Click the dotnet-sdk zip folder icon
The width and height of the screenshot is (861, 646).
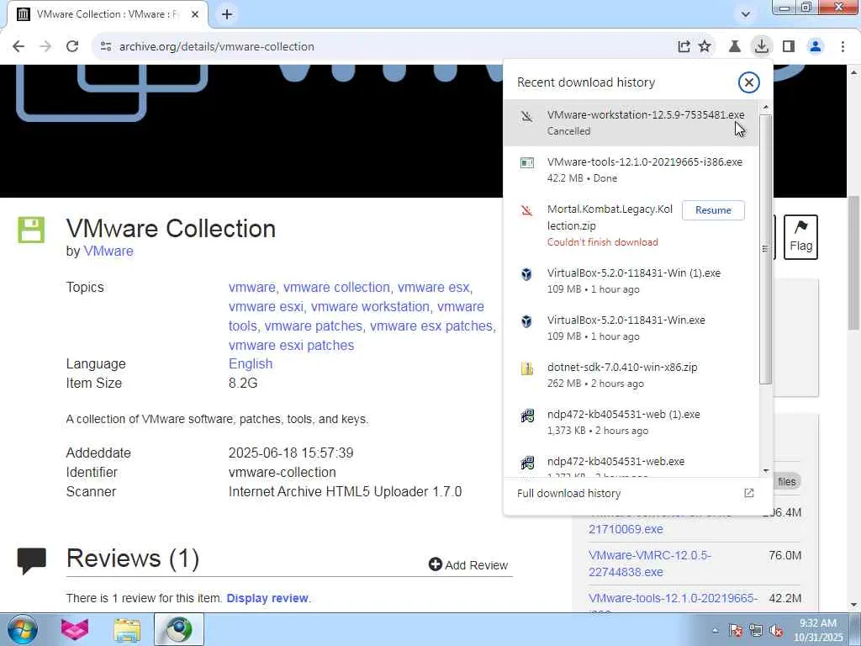[526, 368]
